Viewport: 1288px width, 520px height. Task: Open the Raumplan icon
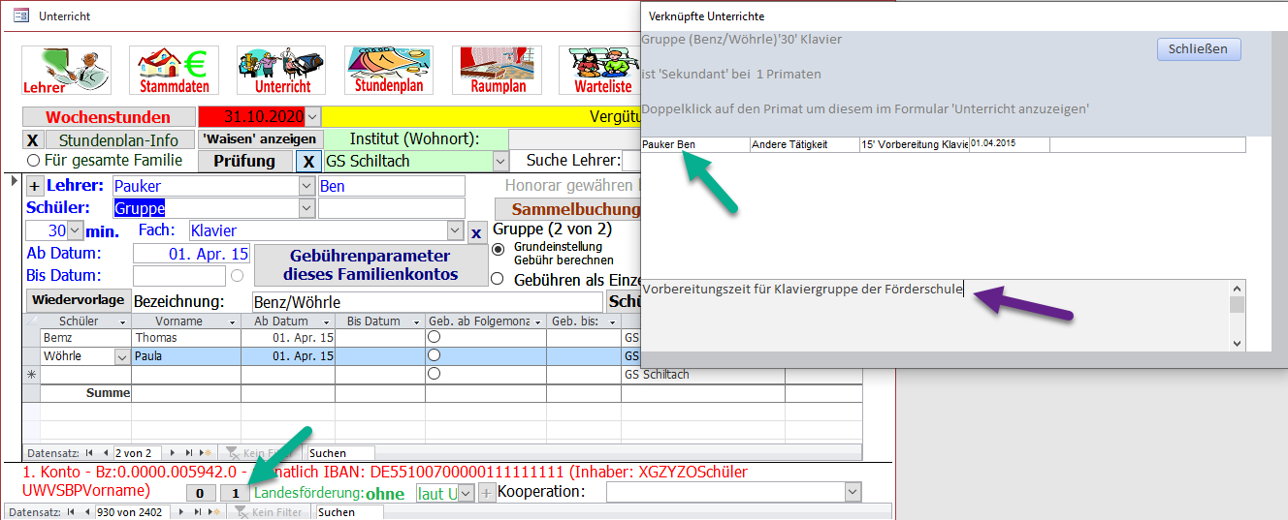[x=497, y=71]
